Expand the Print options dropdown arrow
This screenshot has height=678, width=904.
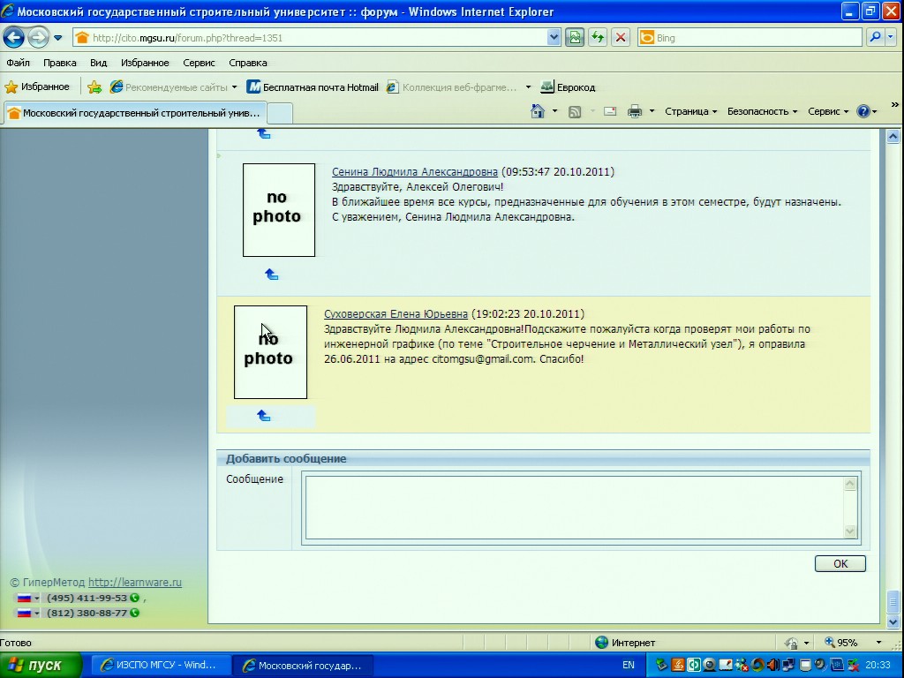point(652,111)
